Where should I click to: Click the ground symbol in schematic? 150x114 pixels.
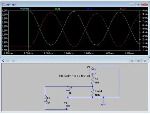click(x=103, y=105)
